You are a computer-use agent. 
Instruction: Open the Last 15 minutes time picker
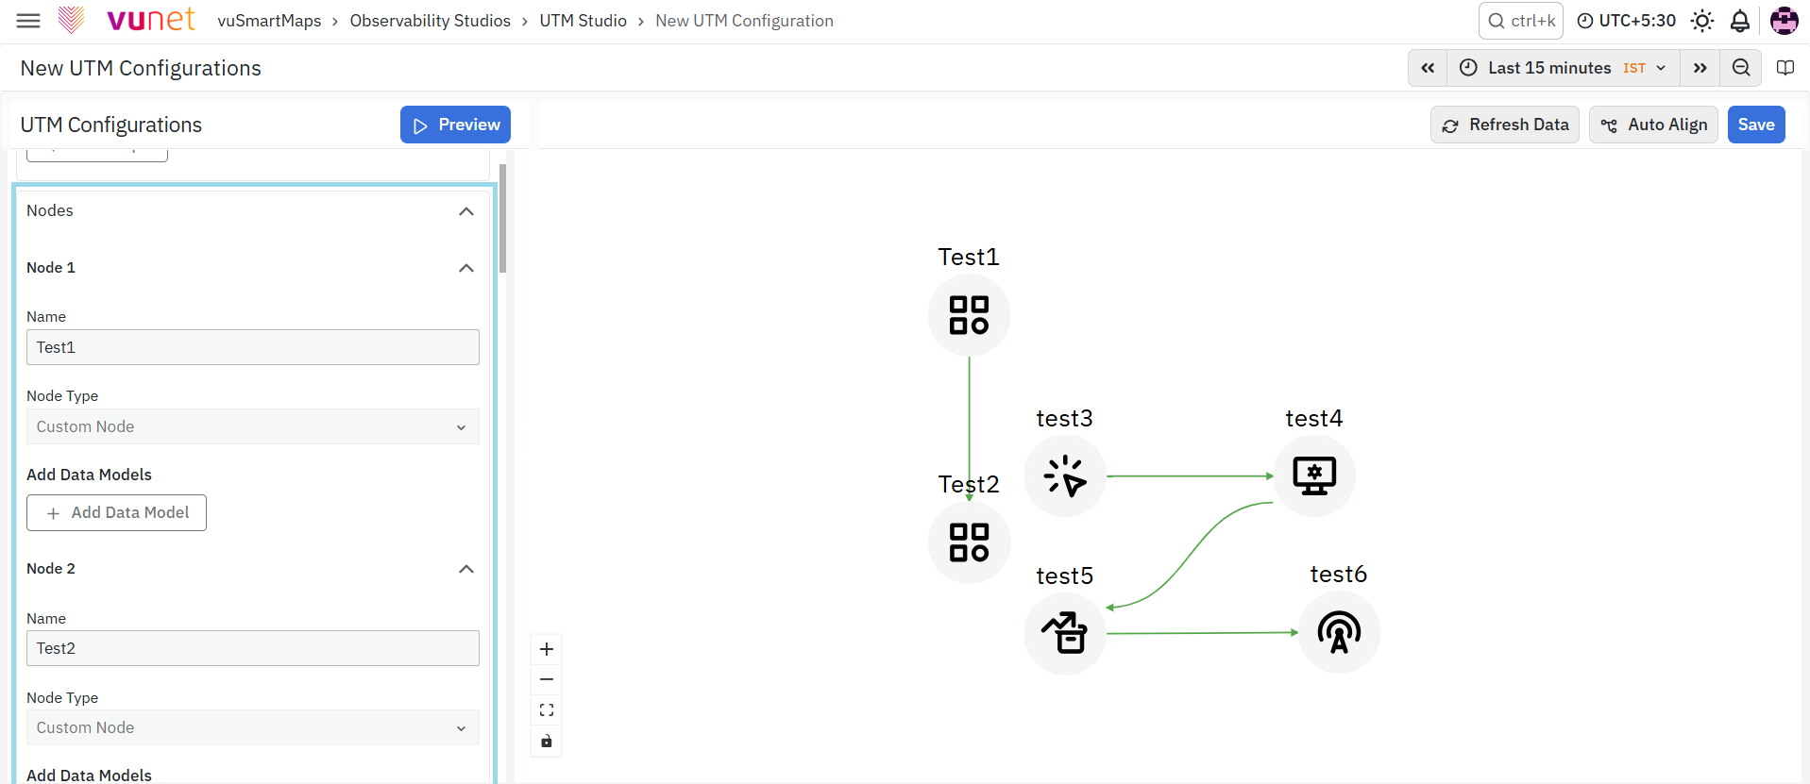(1564, 68)
